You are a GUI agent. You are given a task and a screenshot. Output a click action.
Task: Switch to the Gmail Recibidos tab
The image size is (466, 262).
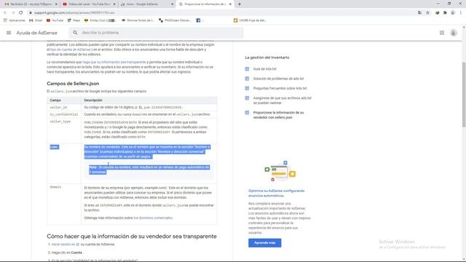(30, 4)
